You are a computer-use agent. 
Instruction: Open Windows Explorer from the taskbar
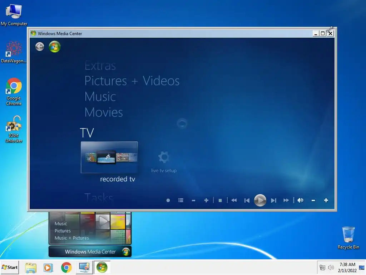point(31,267)
